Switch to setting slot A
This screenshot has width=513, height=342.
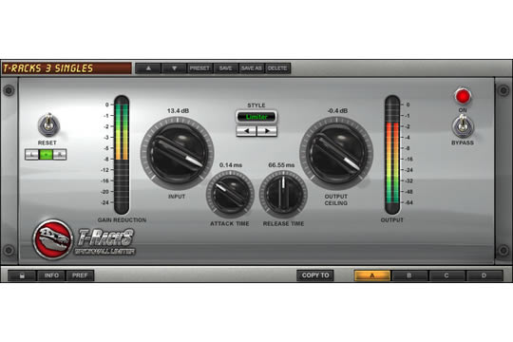tap(372, 275)
